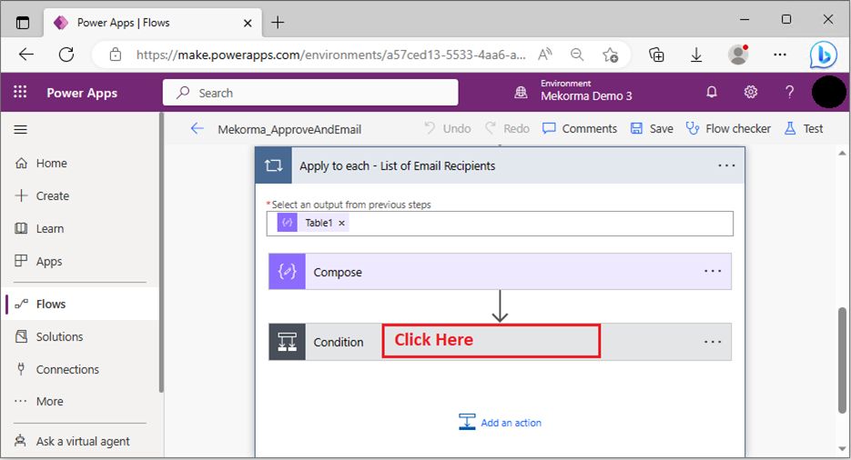The width and height of the screenshot is (851, 460).
Task: Select the Power Apps | Flows browser tab
Action: 153,23
